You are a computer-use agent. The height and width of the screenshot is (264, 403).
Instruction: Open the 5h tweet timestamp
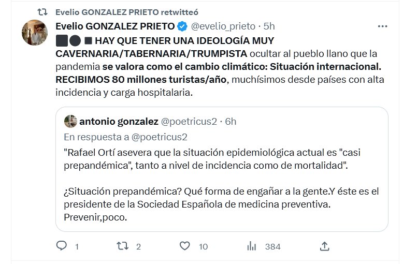point(269,26)
